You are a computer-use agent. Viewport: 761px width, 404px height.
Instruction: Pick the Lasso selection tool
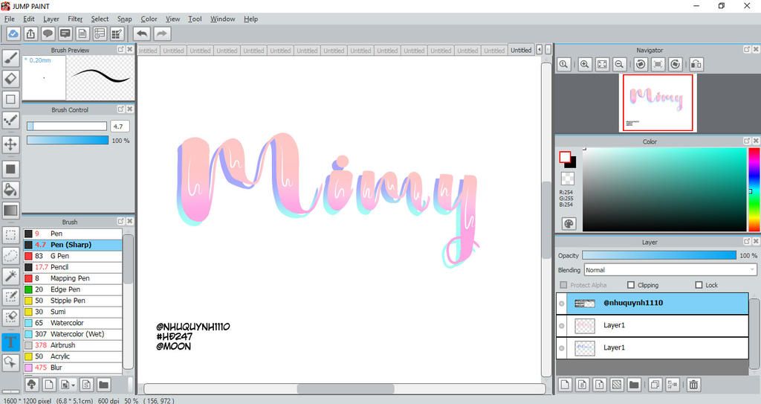pos(10,256)
